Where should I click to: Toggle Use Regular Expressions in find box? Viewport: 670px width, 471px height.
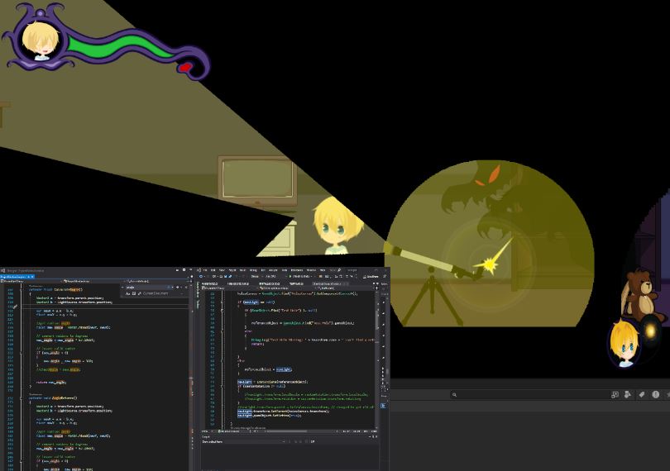pyautogui.click(x=140, y=293)
